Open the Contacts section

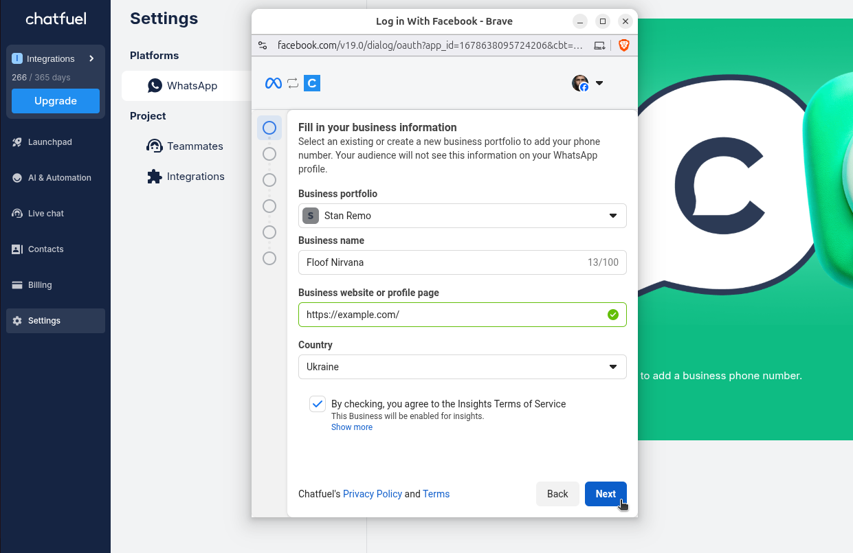56,249
